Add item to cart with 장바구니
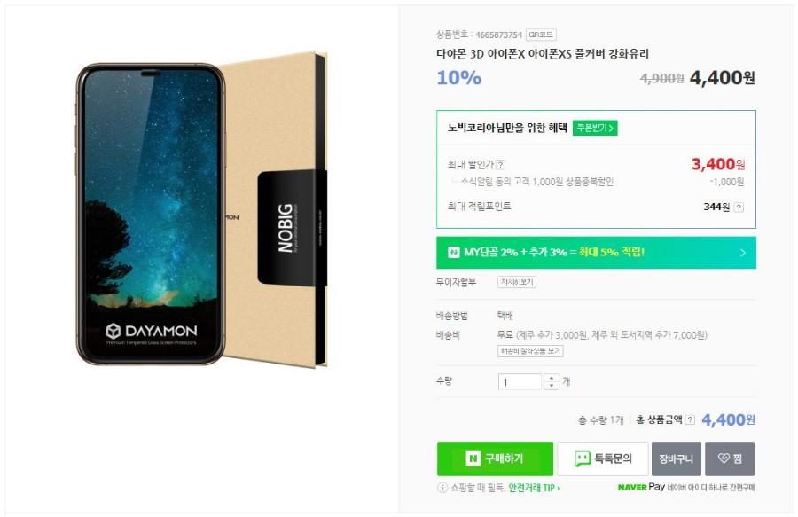 point(677,458)
